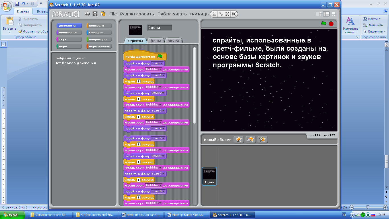Screen dimensions: 389x219
Task: Select the операторы block category
Action: 99,39
